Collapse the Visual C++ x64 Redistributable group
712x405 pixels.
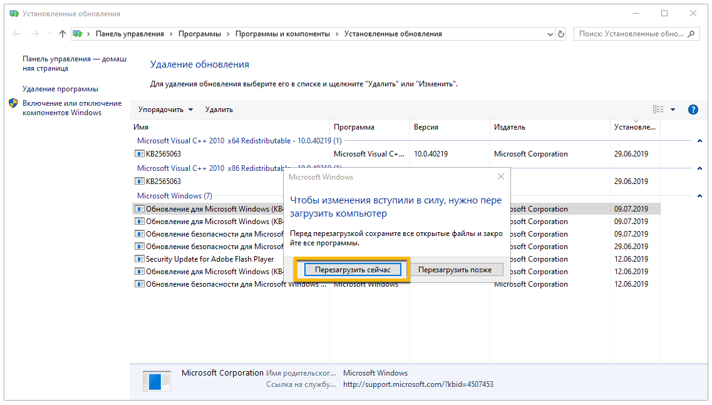pyautogui.click(x=699, y=141)
